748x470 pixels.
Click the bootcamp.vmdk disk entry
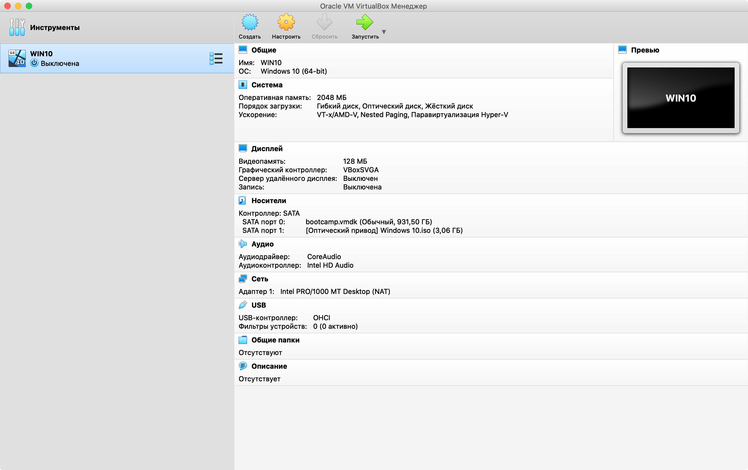(369, 222)
